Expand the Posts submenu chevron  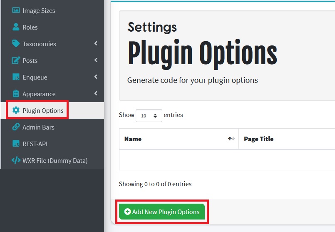96,60
